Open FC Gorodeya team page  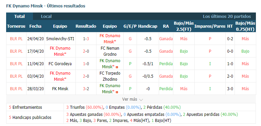[x=60, y=64]
